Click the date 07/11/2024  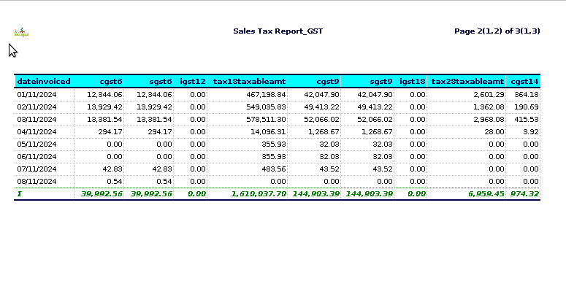coord(37,169)
